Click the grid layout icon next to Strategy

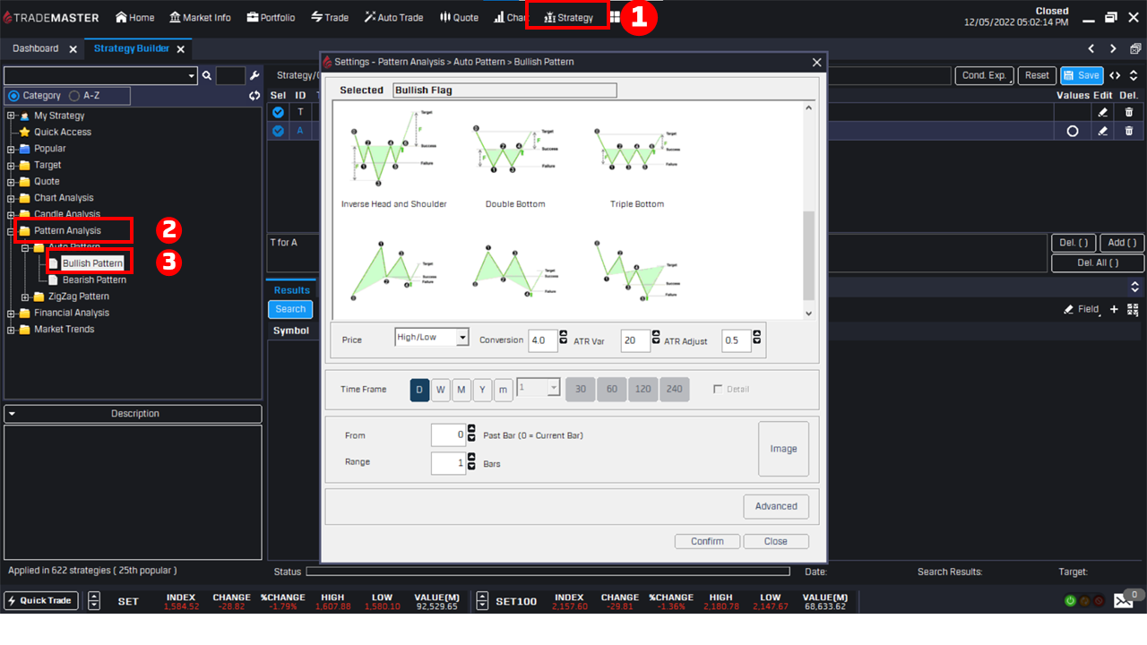tap(615, 17)
